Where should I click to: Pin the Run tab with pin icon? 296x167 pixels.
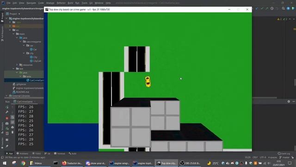tap(7, 146)
